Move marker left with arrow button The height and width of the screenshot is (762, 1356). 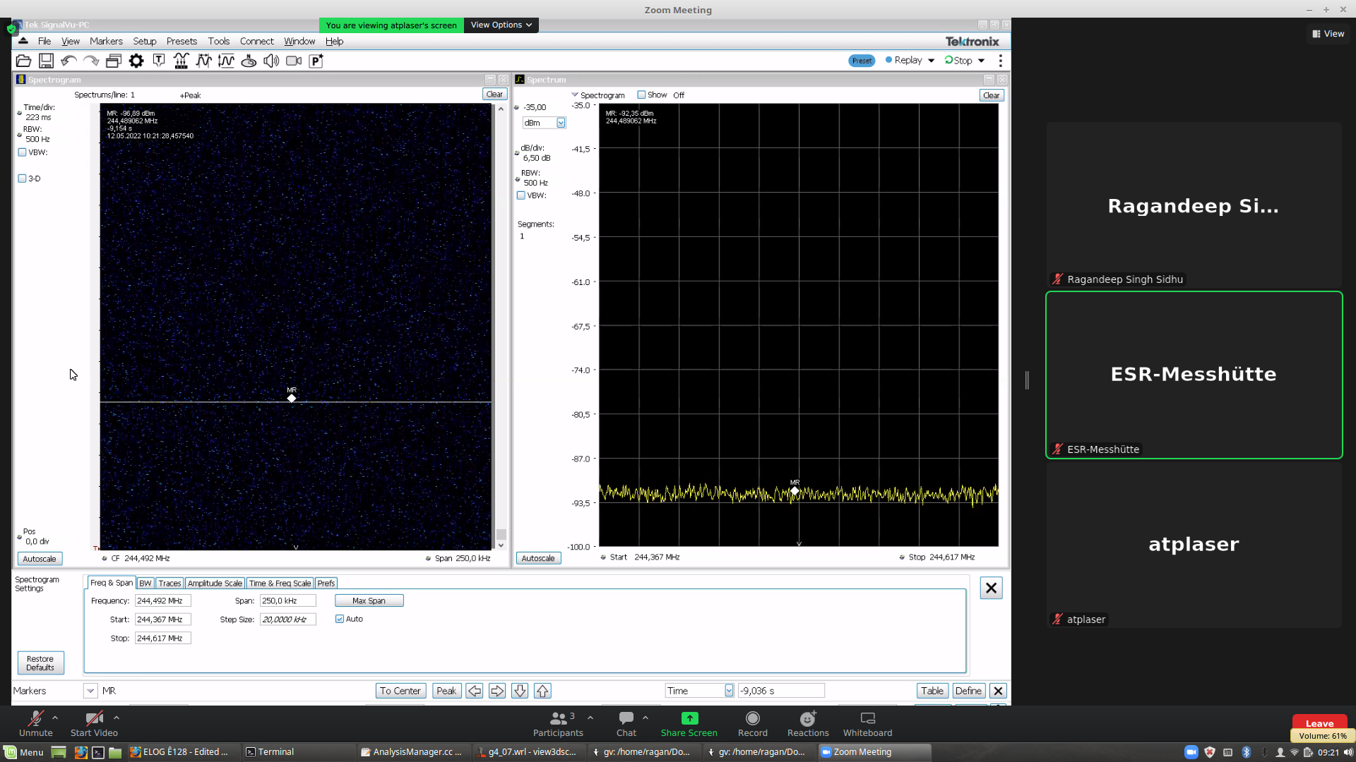(x=475, y=691)
